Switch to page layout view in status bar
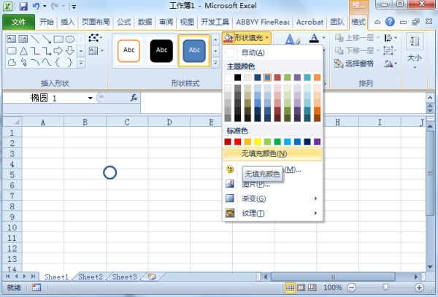The height and width of the screenshot is (297, 438). click(303, 288)
